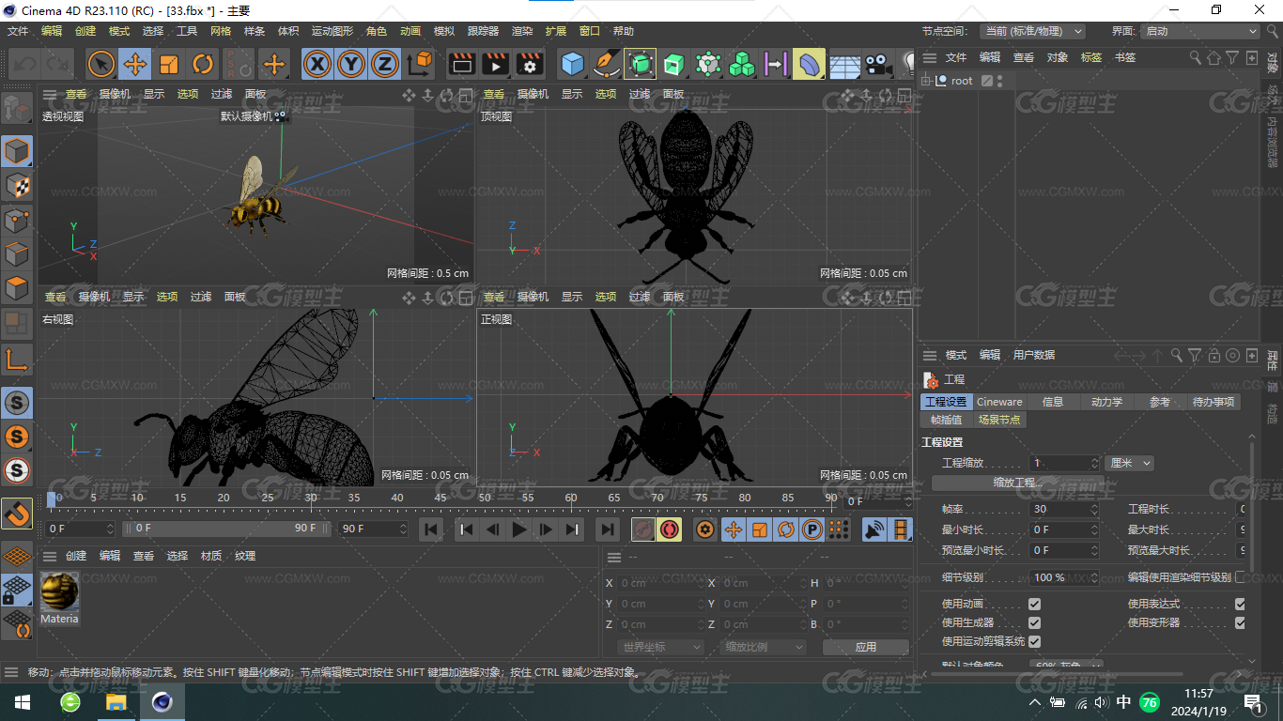Switch to the 场景节点 tab

click(x=998, y=420)
